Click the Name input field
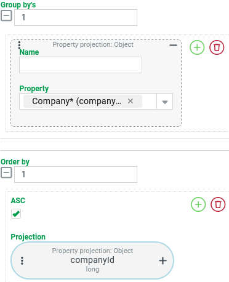Viewport: 229px width, 282px height. (81, 65)
